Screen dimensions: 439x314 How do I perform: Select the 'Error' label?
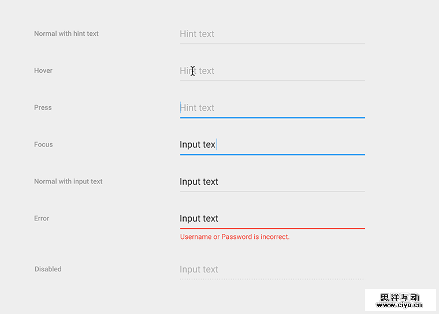(42, 219)
